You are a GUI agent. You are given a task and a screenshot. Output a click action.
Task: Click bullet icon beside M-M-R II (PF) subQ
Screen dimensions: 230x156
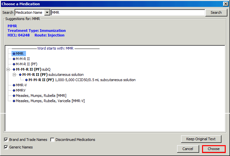(x=14, y=70)
